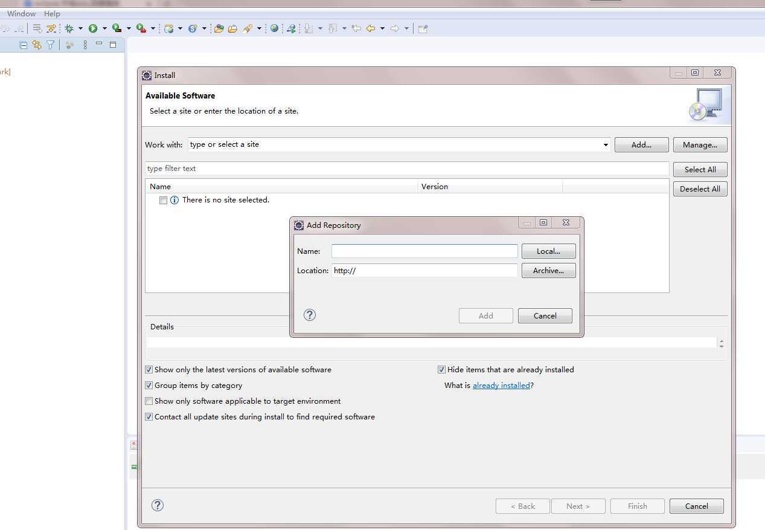Toggle 'Show only the latest versions' checkbox

click(x=149, y=370)
